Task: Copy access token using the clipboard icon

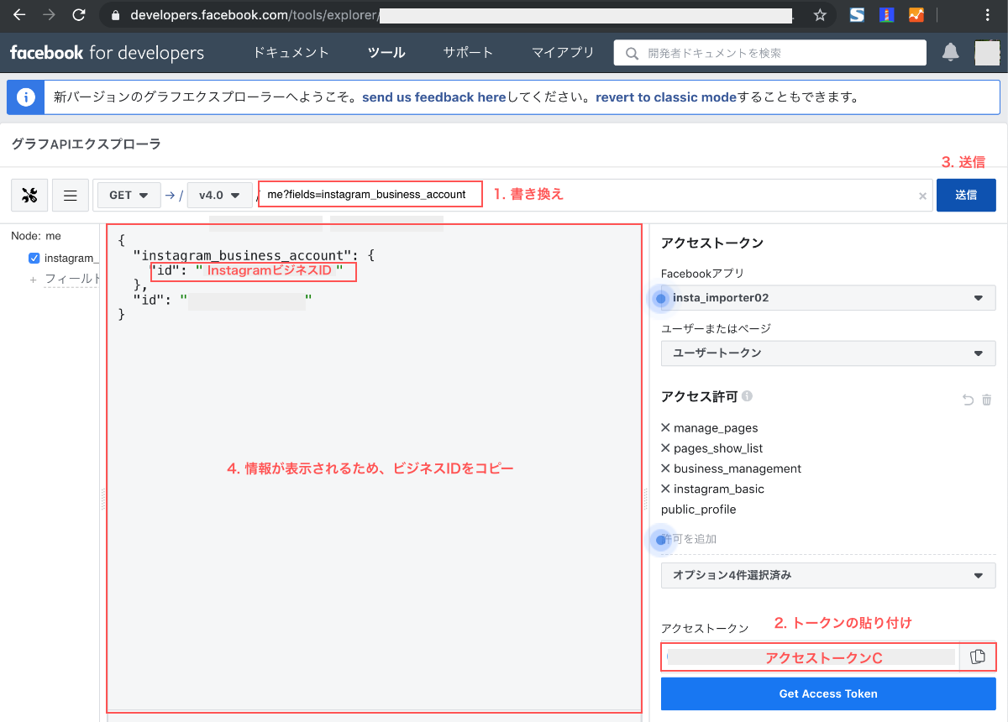Action: pos(979,657)
